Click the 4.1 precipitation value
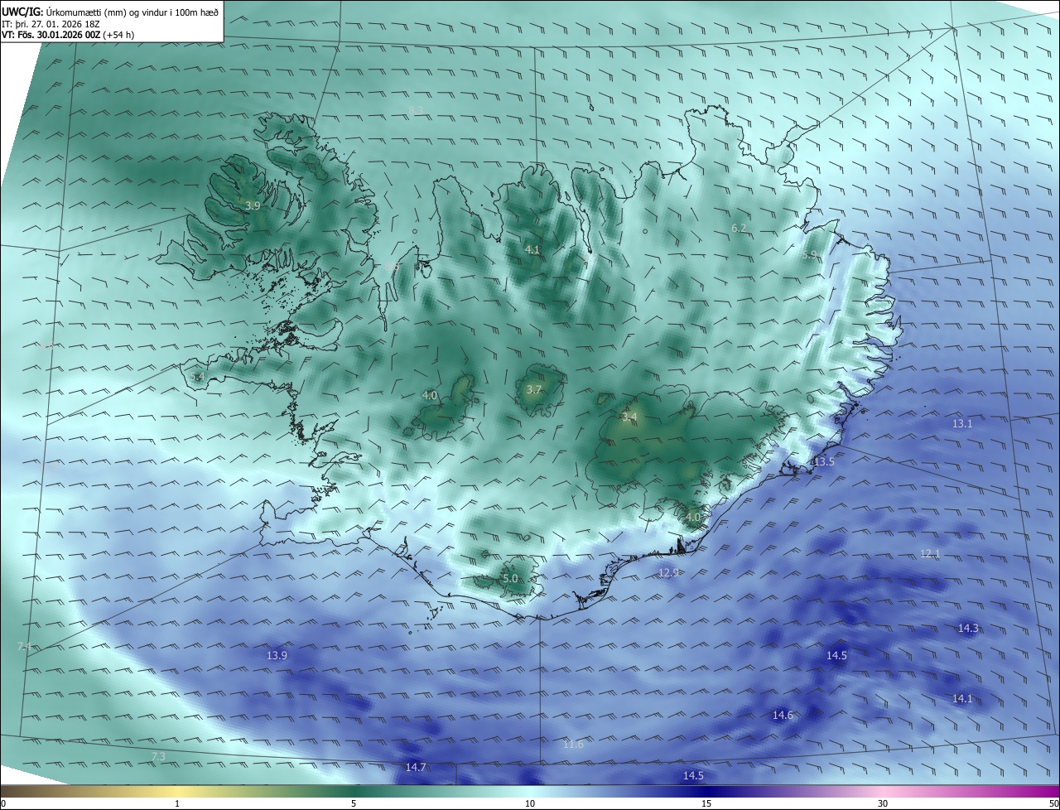The image size is (1060, 810). point(532,249)
